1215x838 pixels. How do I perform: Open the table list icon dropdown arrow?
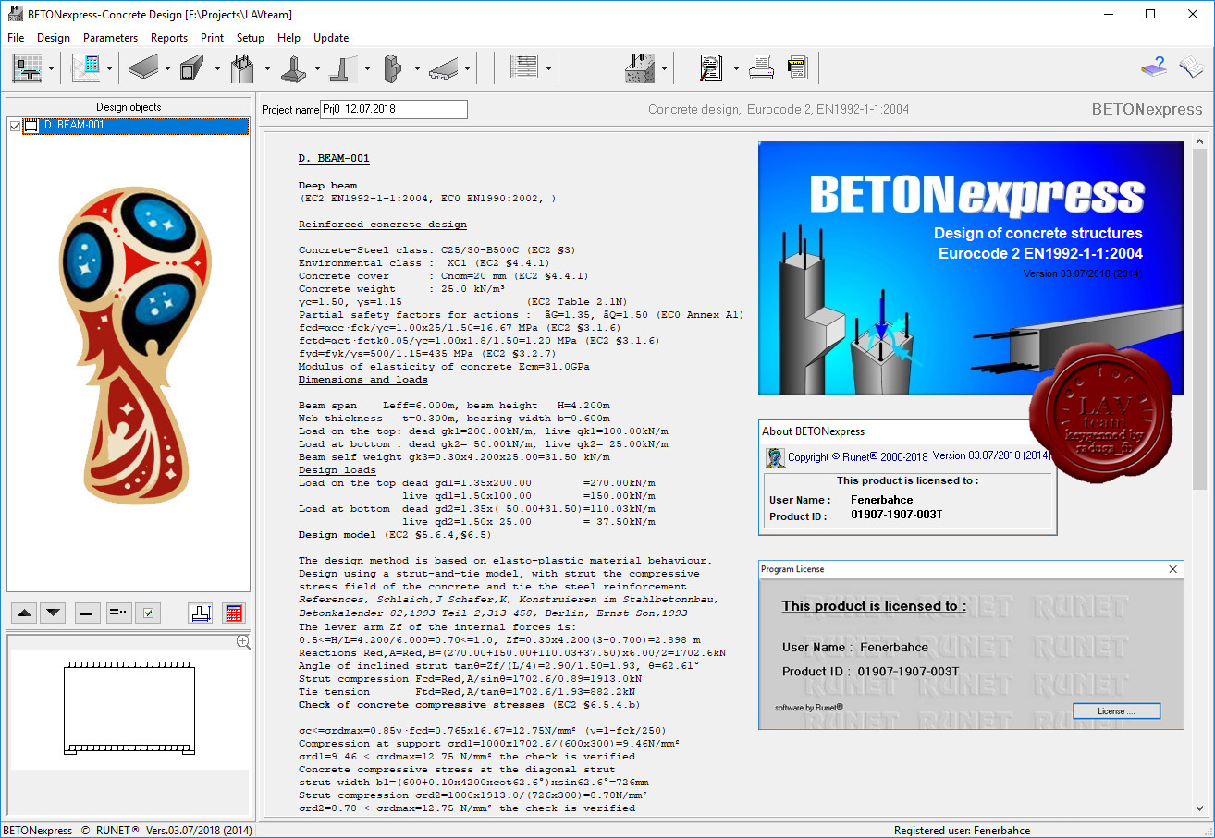pyautogui.click(x=549, y=68)
